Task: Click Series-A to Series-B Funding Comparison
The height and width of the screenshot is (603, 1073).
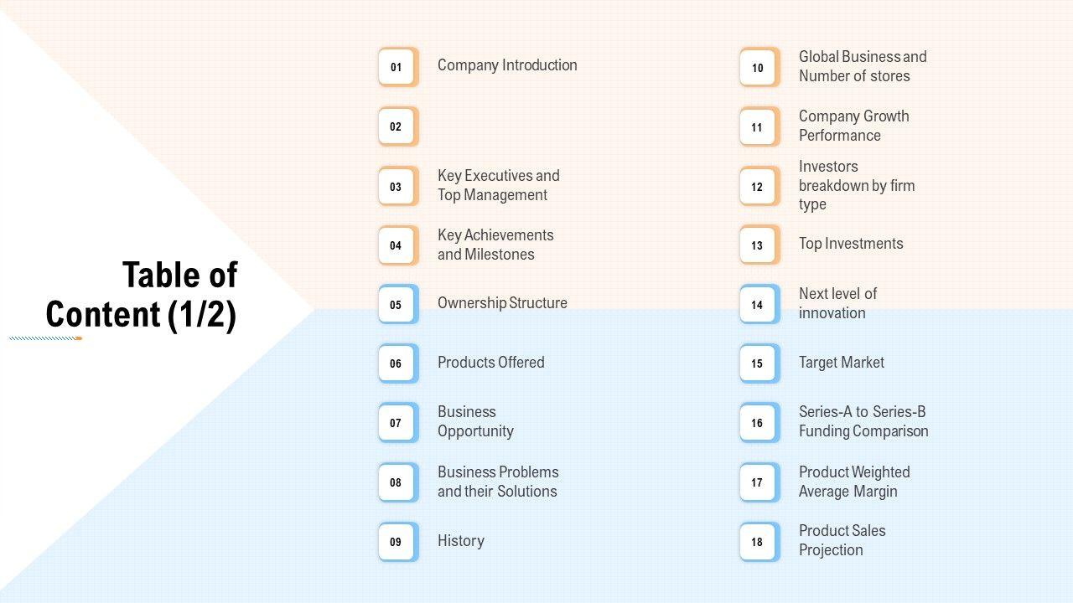Action: pos(863,421)
